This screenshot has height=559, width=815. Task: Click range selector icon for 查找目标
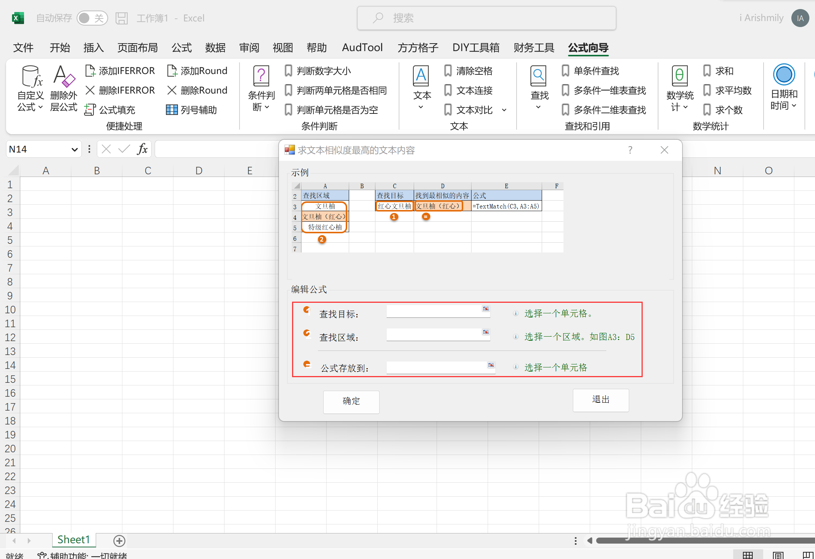point(486,309)
